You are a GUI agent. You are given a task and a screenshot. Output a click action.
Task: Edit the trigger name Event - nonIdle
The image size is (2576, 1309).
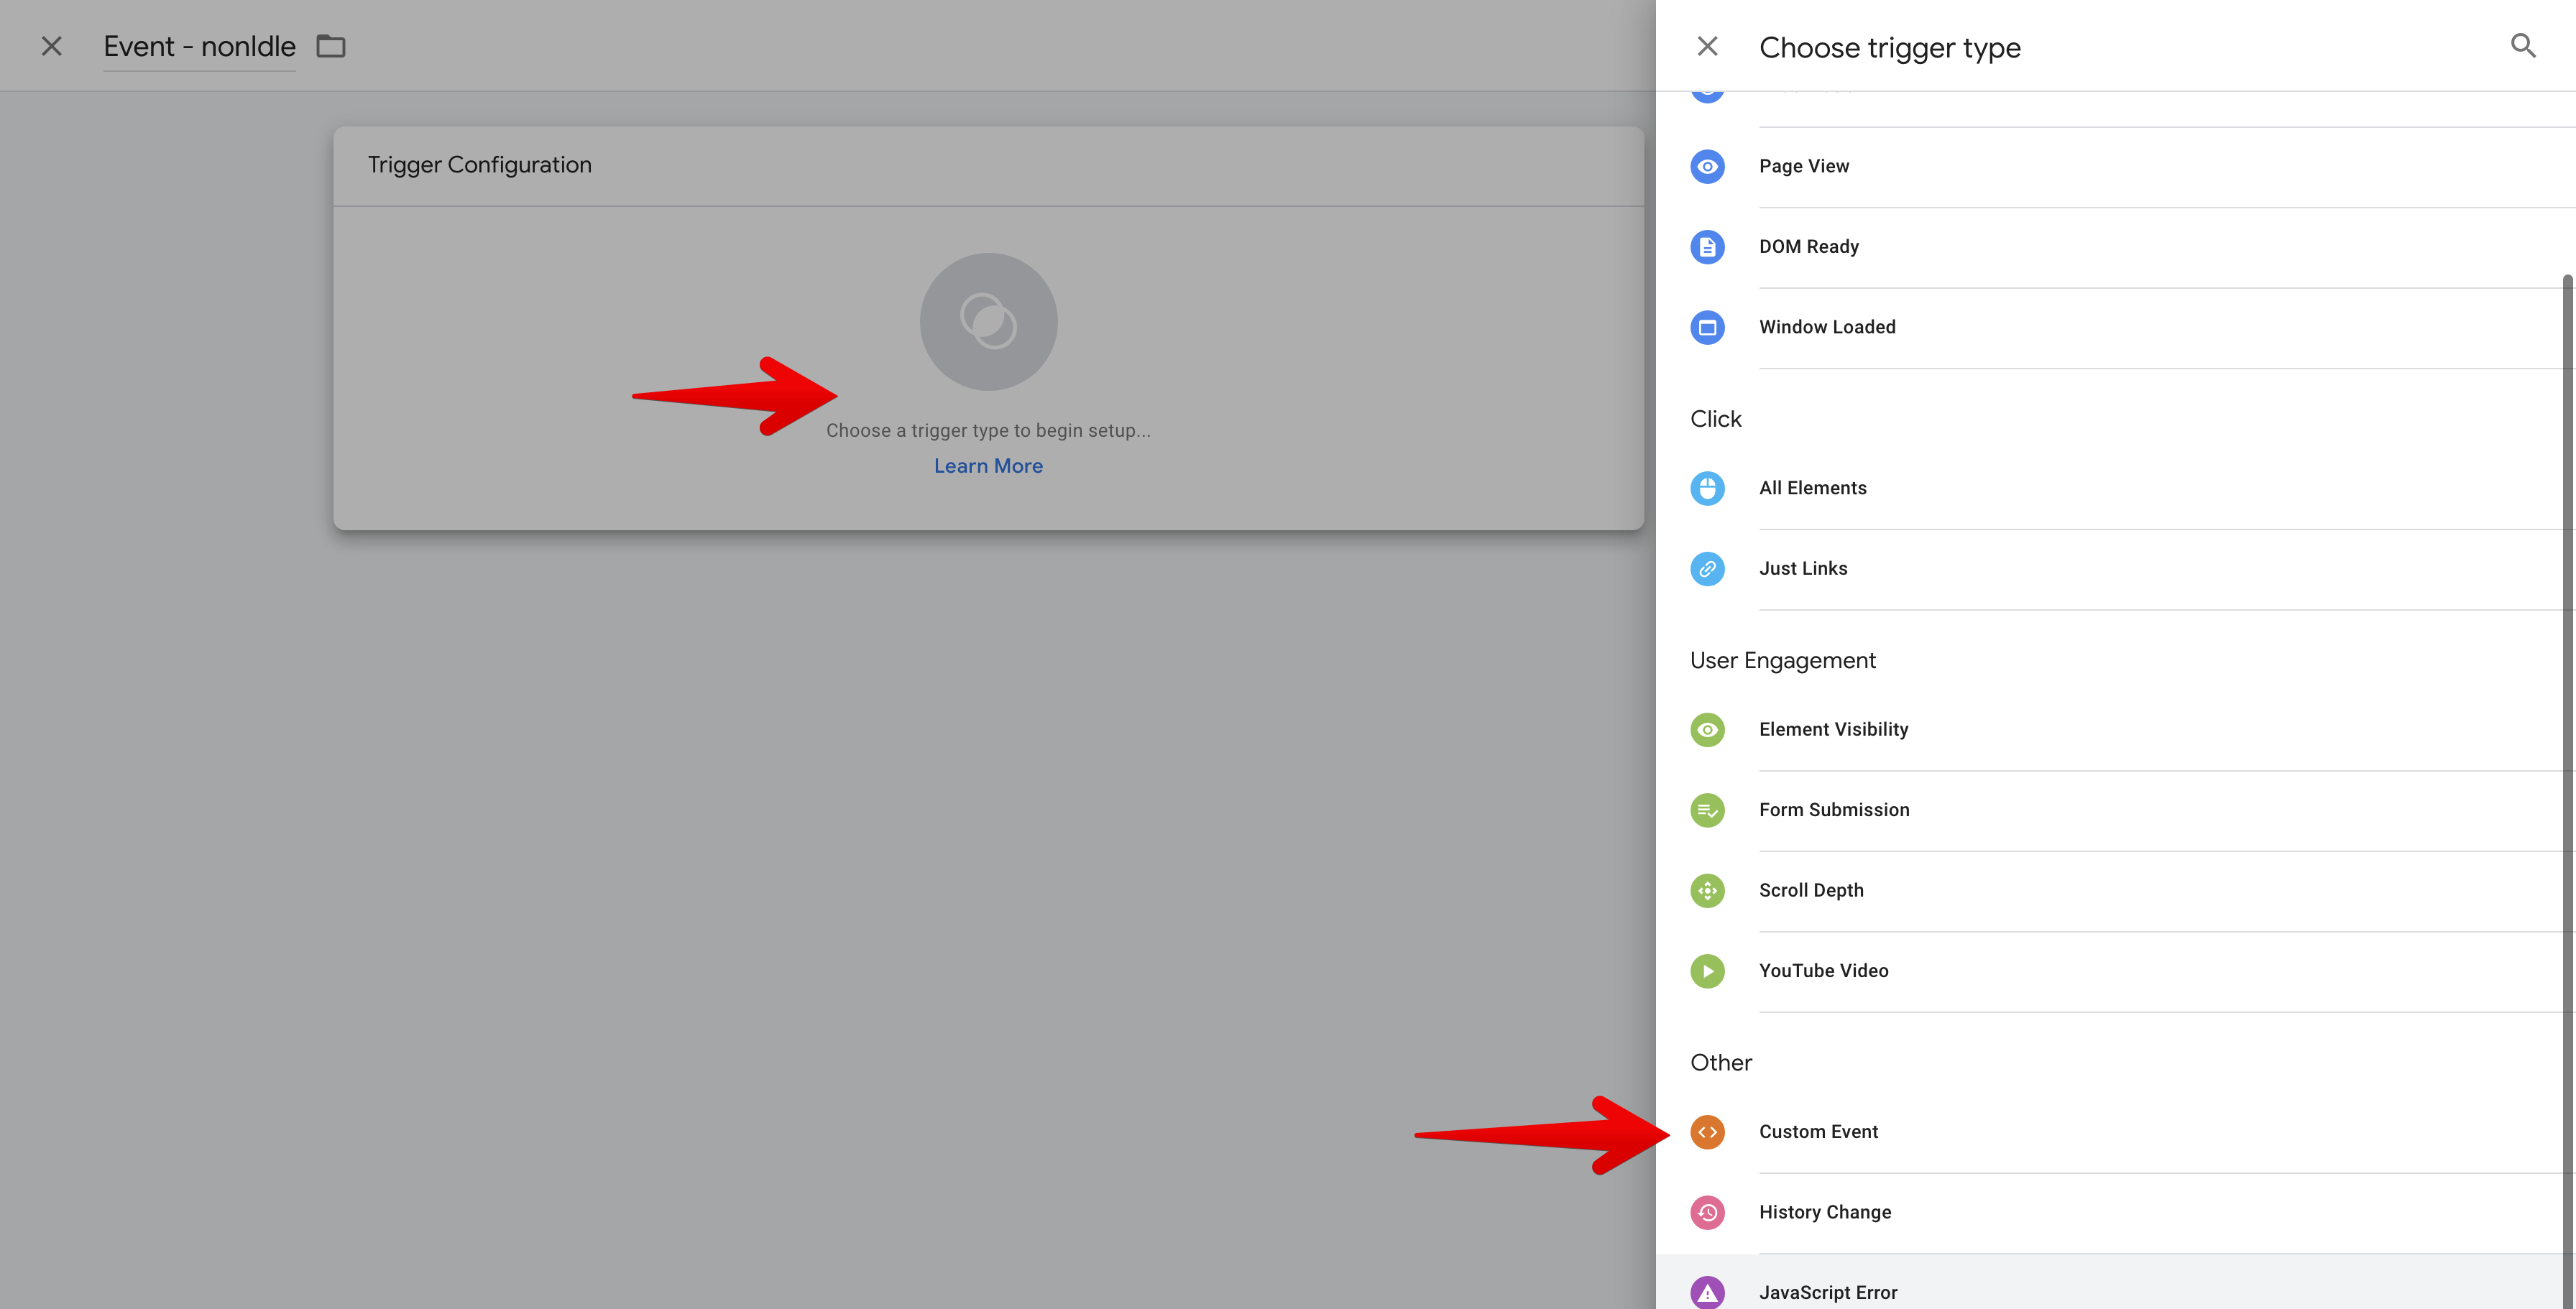pos(199,46)
